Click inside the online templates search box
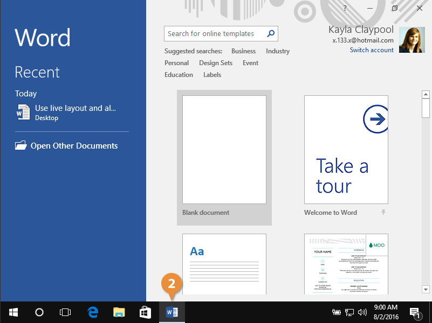Viewport: 432px width, 323px height. coord(216,33)
